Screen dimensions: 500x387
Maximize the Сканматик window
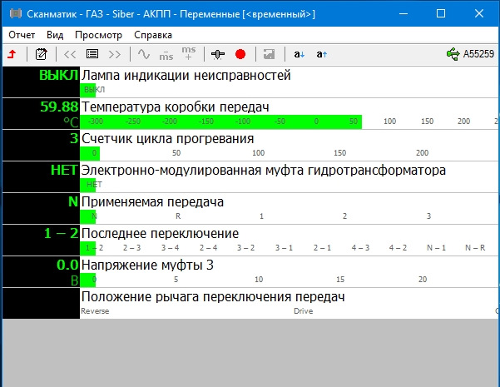pos(441,13)
